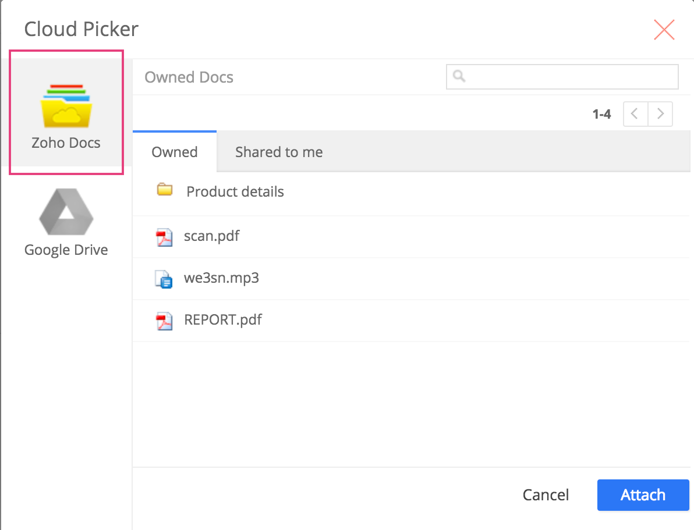
Task: Select the REPORT.pdf file name
Action: [222, 319]
